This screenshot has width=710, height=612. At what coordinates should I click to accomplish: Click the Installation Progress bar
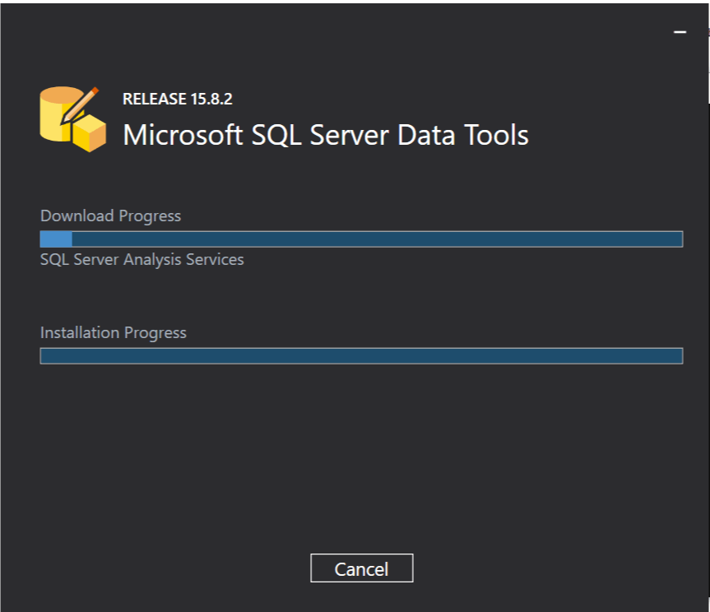tap(361, 355)
